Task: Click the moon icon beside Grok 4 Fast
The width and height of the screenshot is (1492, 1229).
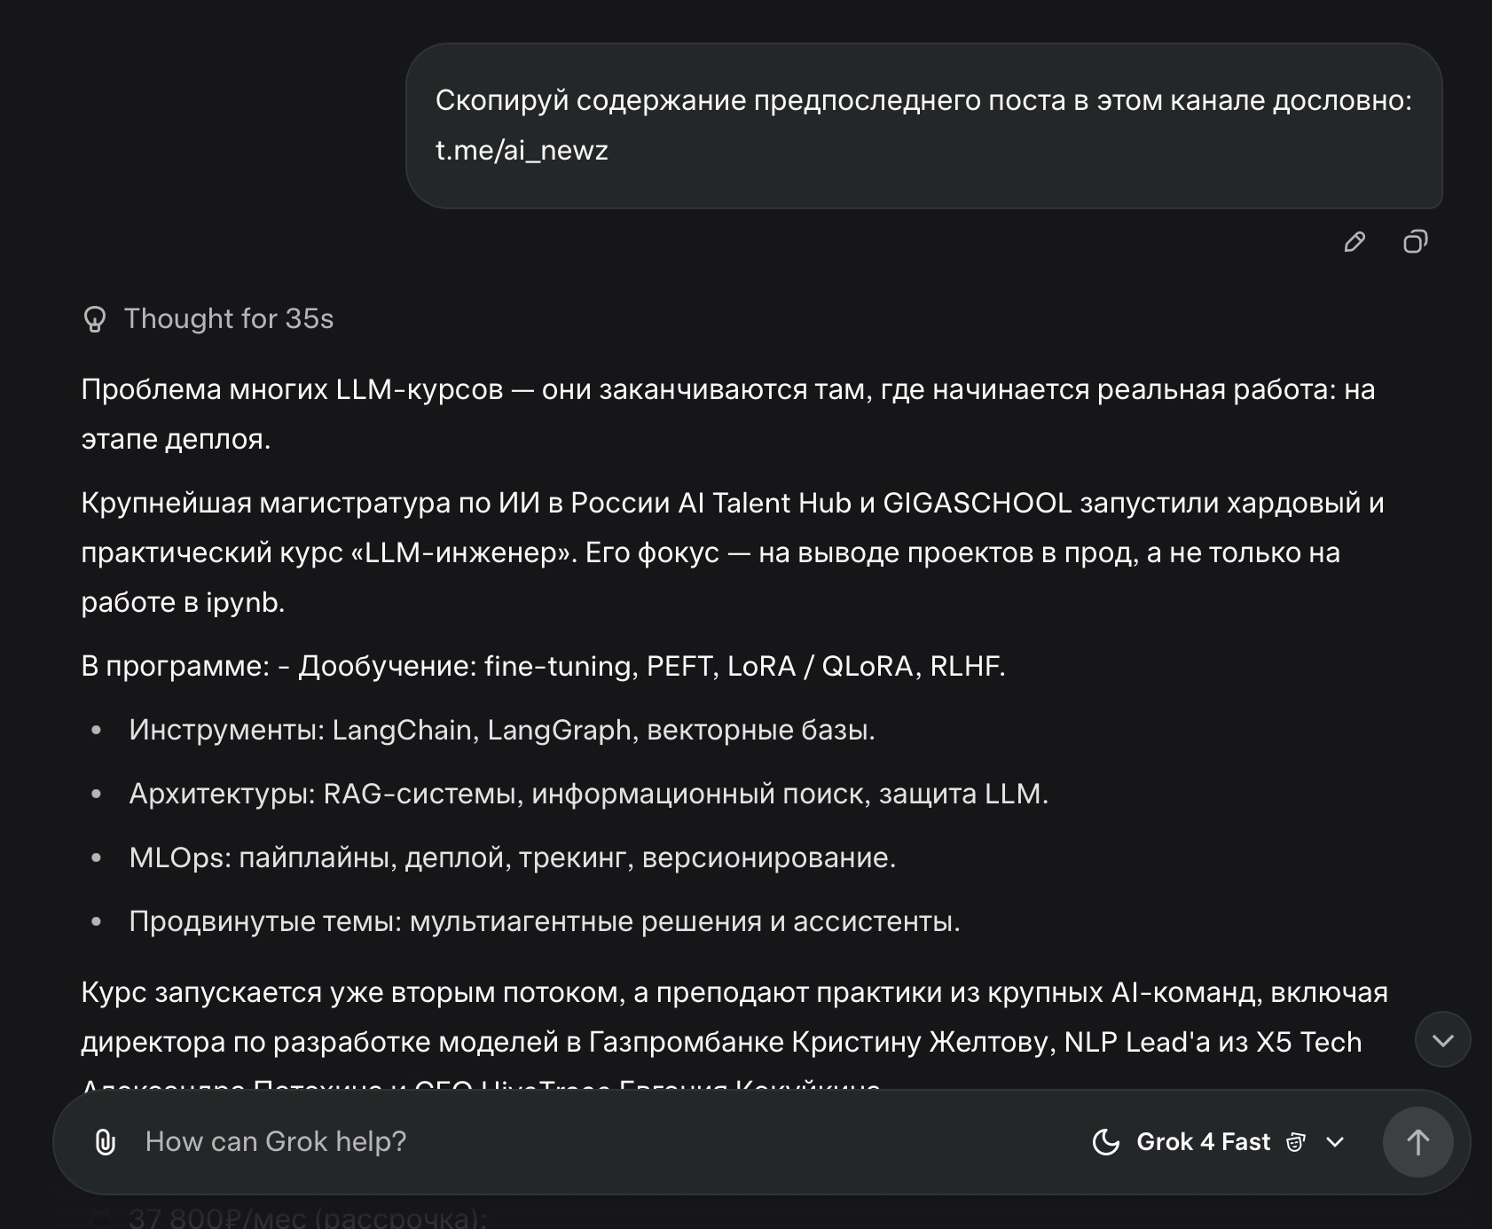Action: pos(1106,1142)
